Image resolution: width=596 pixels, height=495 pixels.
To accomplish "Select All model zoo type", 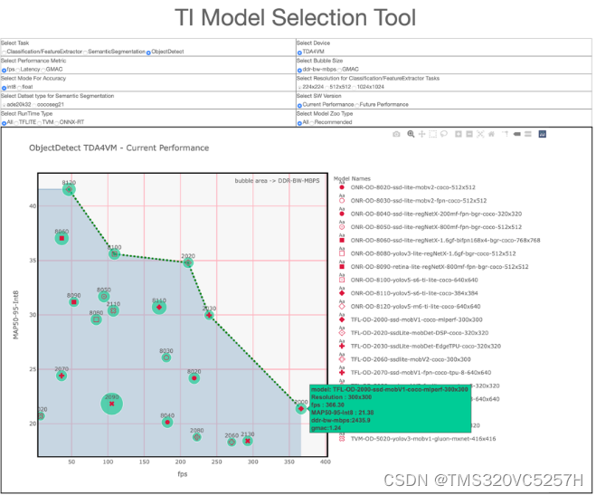I will coord(299,123).
